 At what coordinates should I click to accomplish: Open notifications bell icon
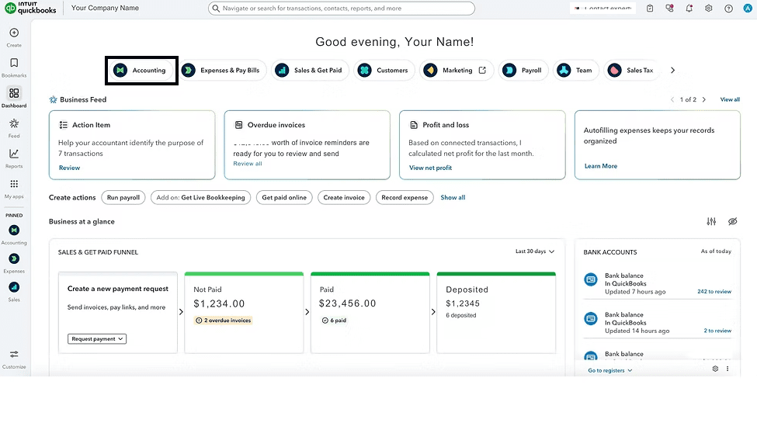pos(689,9)
